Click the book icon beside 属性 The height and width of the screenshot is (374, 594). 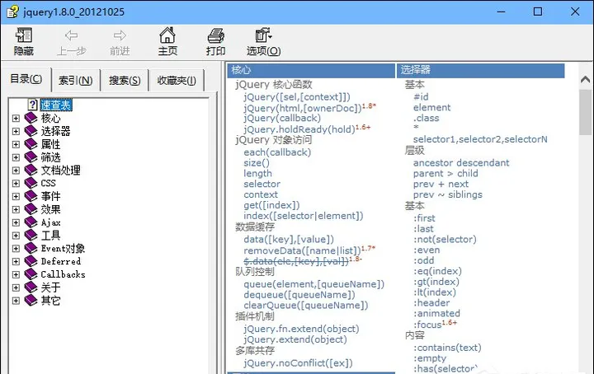tap(31, 144)
